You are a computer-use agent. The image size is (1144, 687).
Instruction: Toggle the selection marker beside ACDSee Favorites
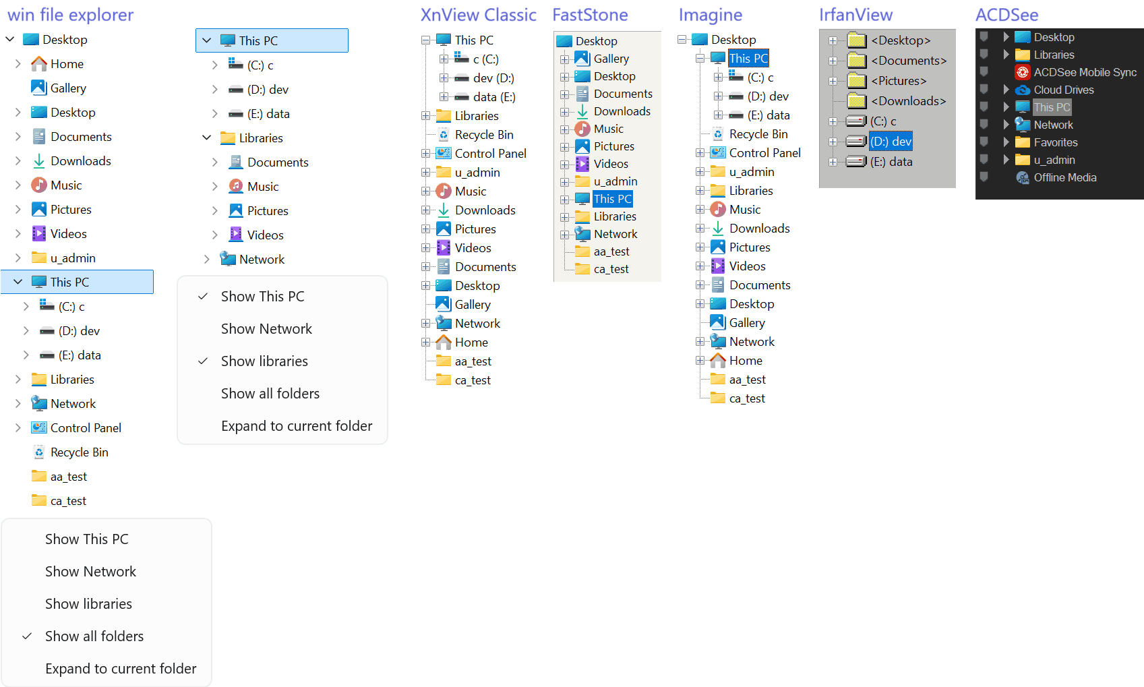coord(984,142)
